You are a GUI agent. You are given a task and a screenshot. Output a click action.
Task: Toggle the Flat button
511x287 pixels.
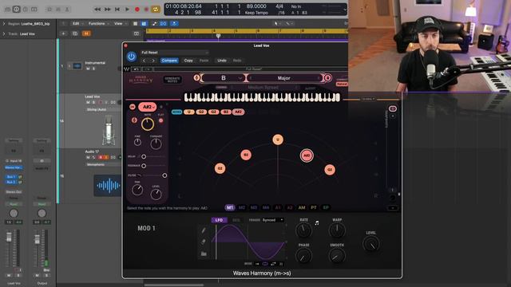161,120
